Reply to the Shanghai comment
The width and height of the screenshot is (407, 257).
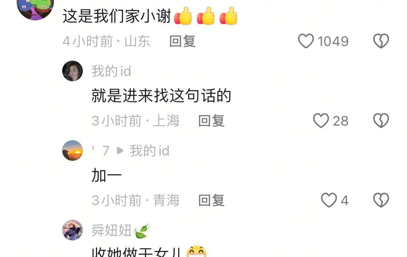click(211, 121)
